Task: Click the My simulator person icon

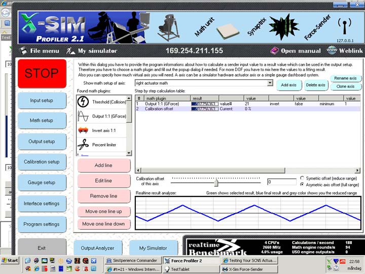Action: click(70, 51)
